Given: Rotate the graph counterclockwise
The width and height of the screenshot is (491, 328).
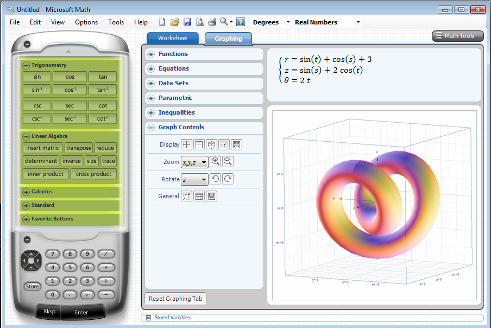Looking at the screenshot, I should (x=216, y=179).
